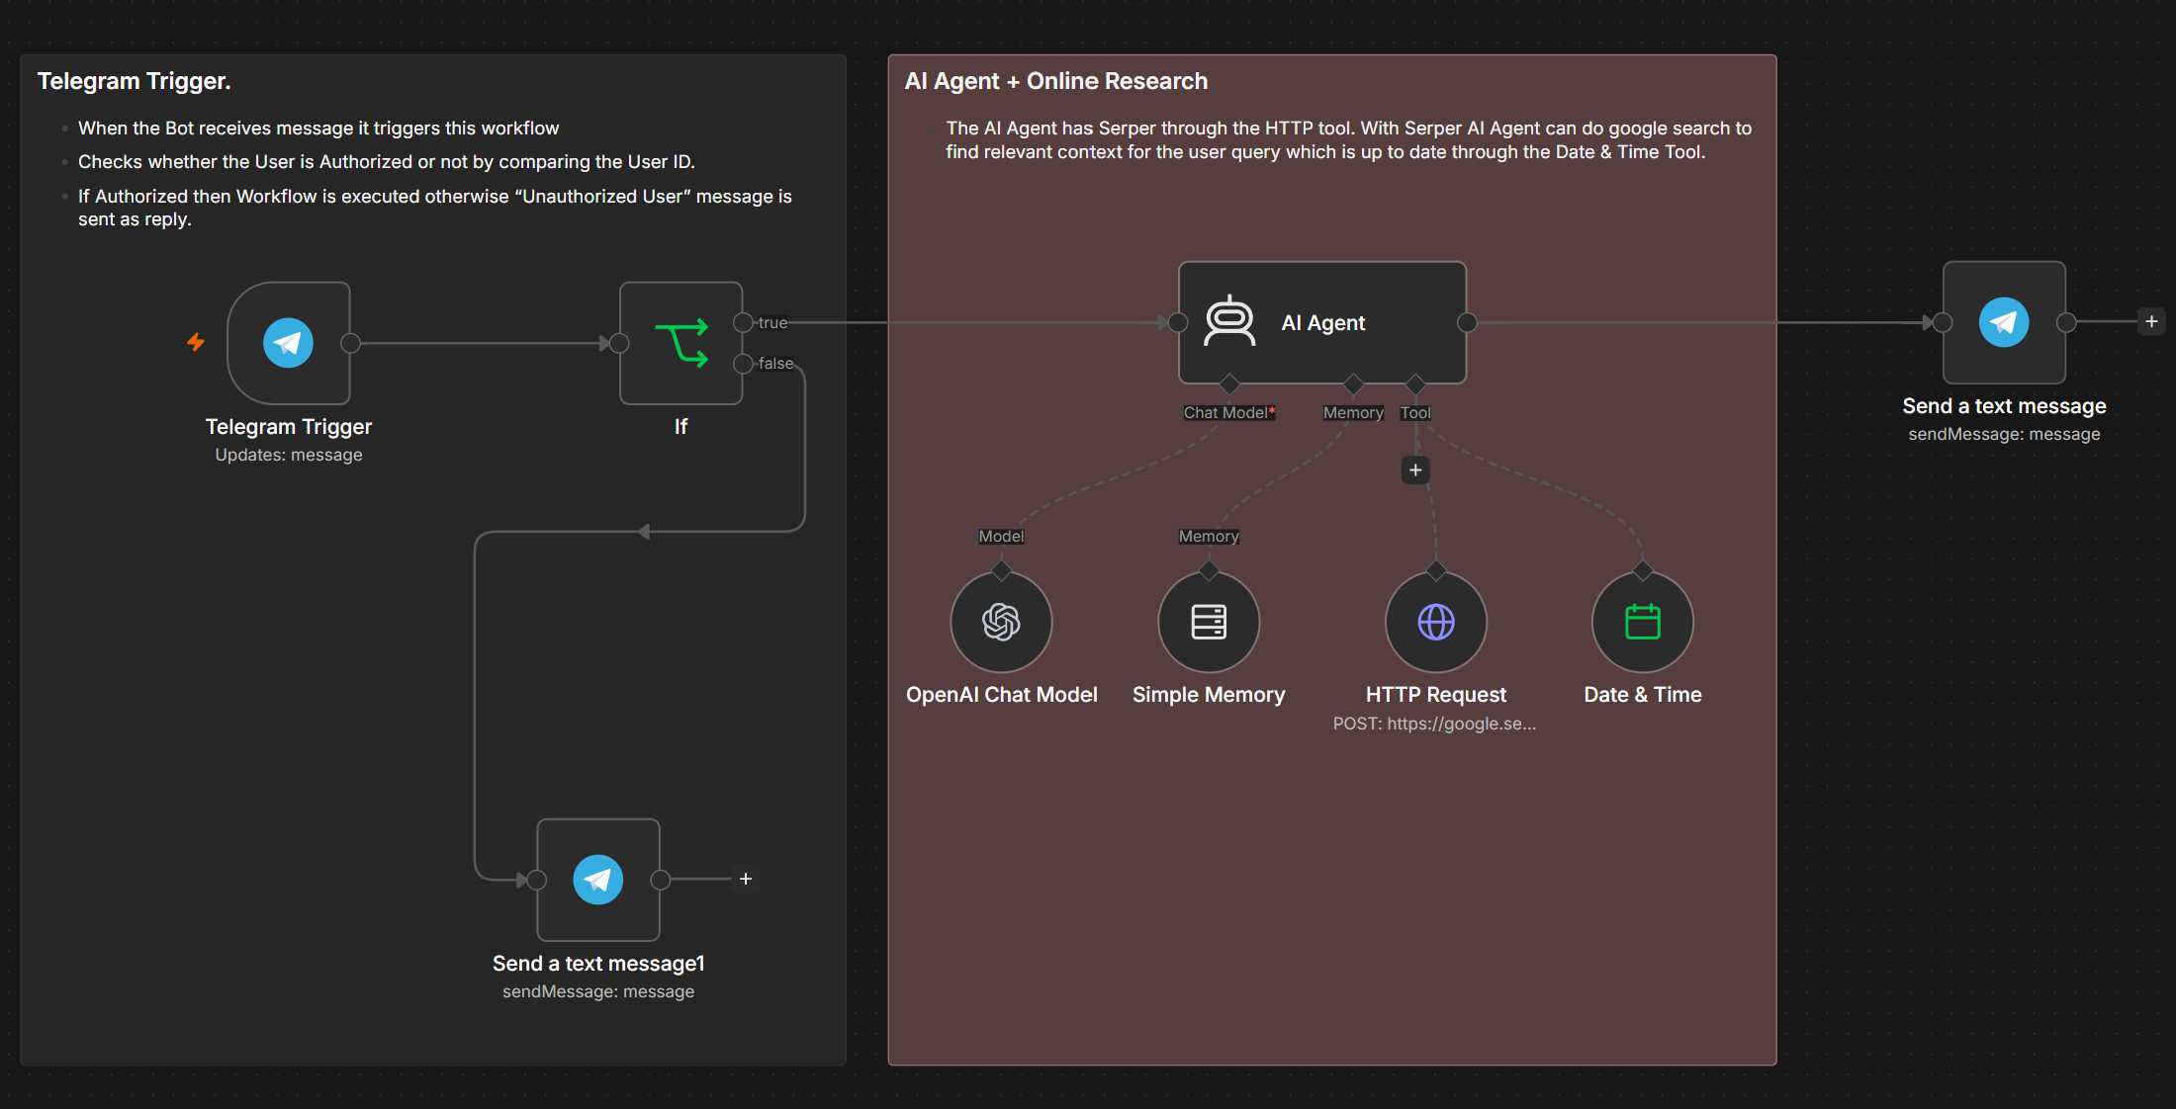Click the 'Send a text message' label
The width and height of the screenshot is (2176, 1109).
coord(2004,406)
